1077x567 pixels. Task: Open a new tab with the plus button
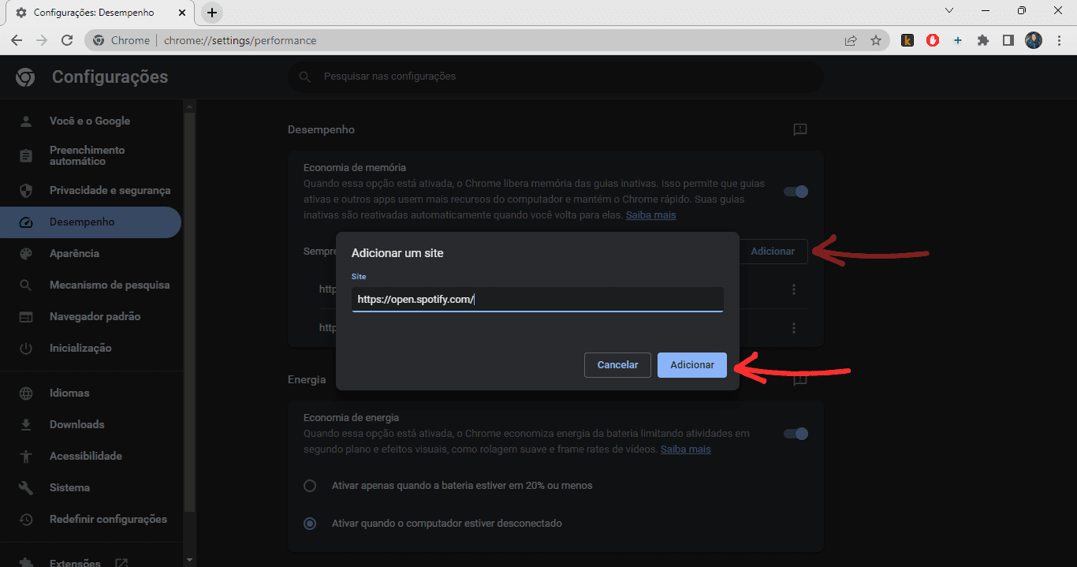click(x=212, y=13)
